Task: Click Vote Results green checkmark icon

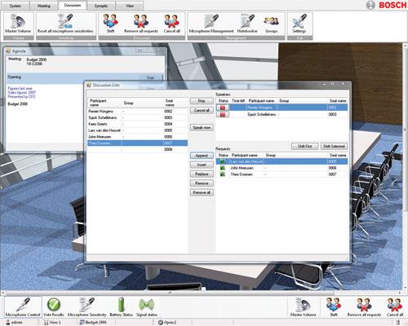Action: [x=54, y=307]
